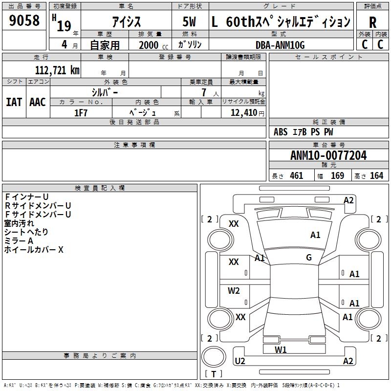
Task: Select inspector note RサイドメンバーU
Action: 38,206
